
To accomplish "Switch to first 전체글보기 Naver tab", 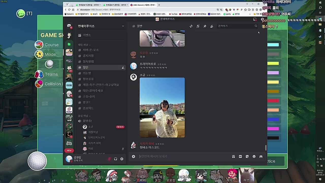I will click(x=88, y=5).
